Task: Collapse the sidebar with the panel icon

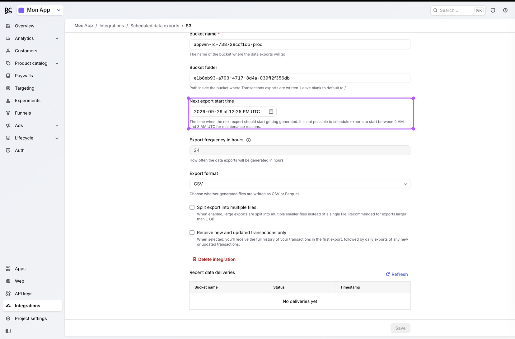Action: pyautogui.click(x=8, y=331)
